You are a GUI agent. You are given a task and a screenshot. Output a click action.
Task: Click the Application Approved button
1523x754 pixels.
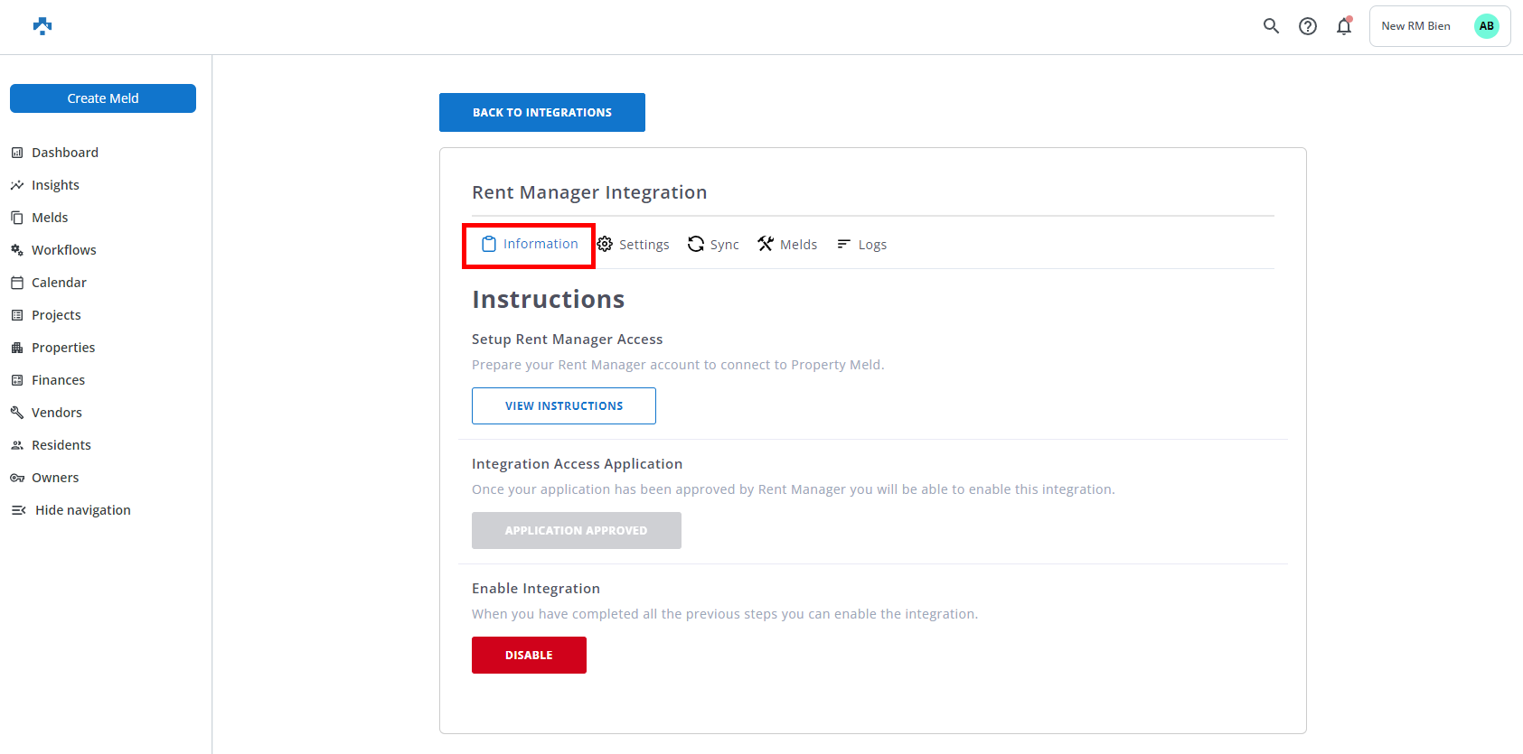coord(576,531)
